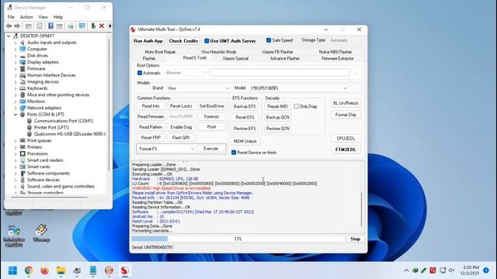Click Device Manager vertical scrollbar
The height and width of the screenshot is (279, 497).
(x=109, y=105)
